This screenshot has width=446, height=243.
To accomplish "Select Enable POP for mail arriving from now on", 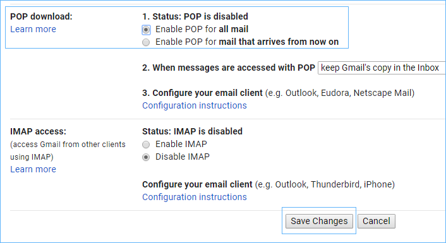I will (x=146, y=42).
